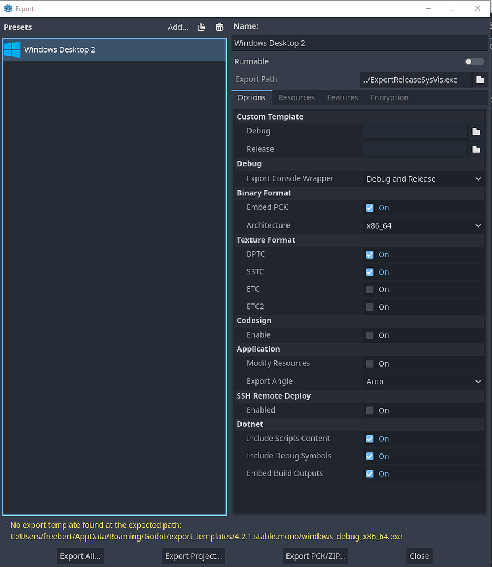This screenshot has height=567, width=492.
Task: Uncheck the Embed PCK option
Action: click(370, 207)
